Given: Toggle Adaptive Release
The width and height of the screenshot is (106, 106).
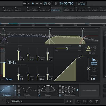Looking at the screenshot, I should 94,61.
